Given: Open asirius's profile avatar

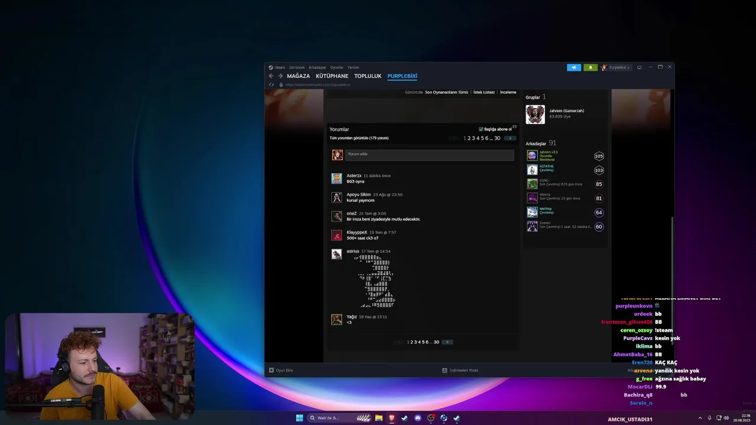Looking at the screenshot, I should pyautogui.click(x=337, y=254).
